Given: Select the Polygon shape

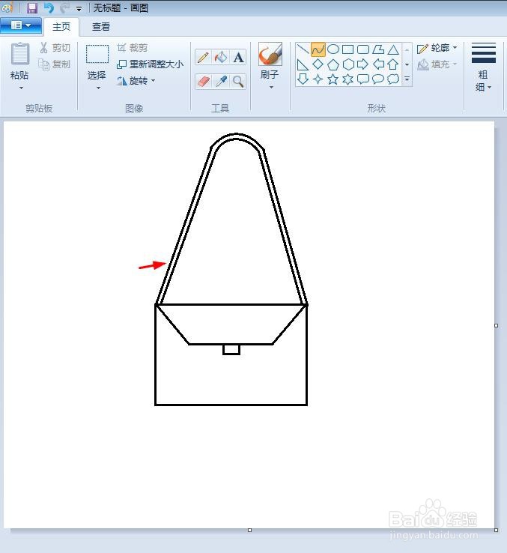Looking at the screenshot, I should point(378,49).
